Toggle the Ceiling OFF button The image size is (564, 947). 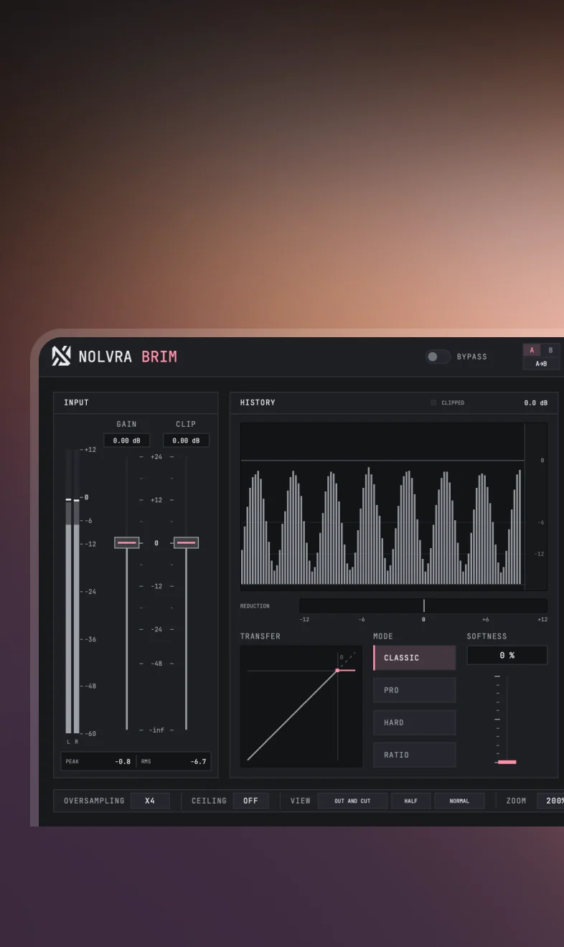[x=250, y=801]
